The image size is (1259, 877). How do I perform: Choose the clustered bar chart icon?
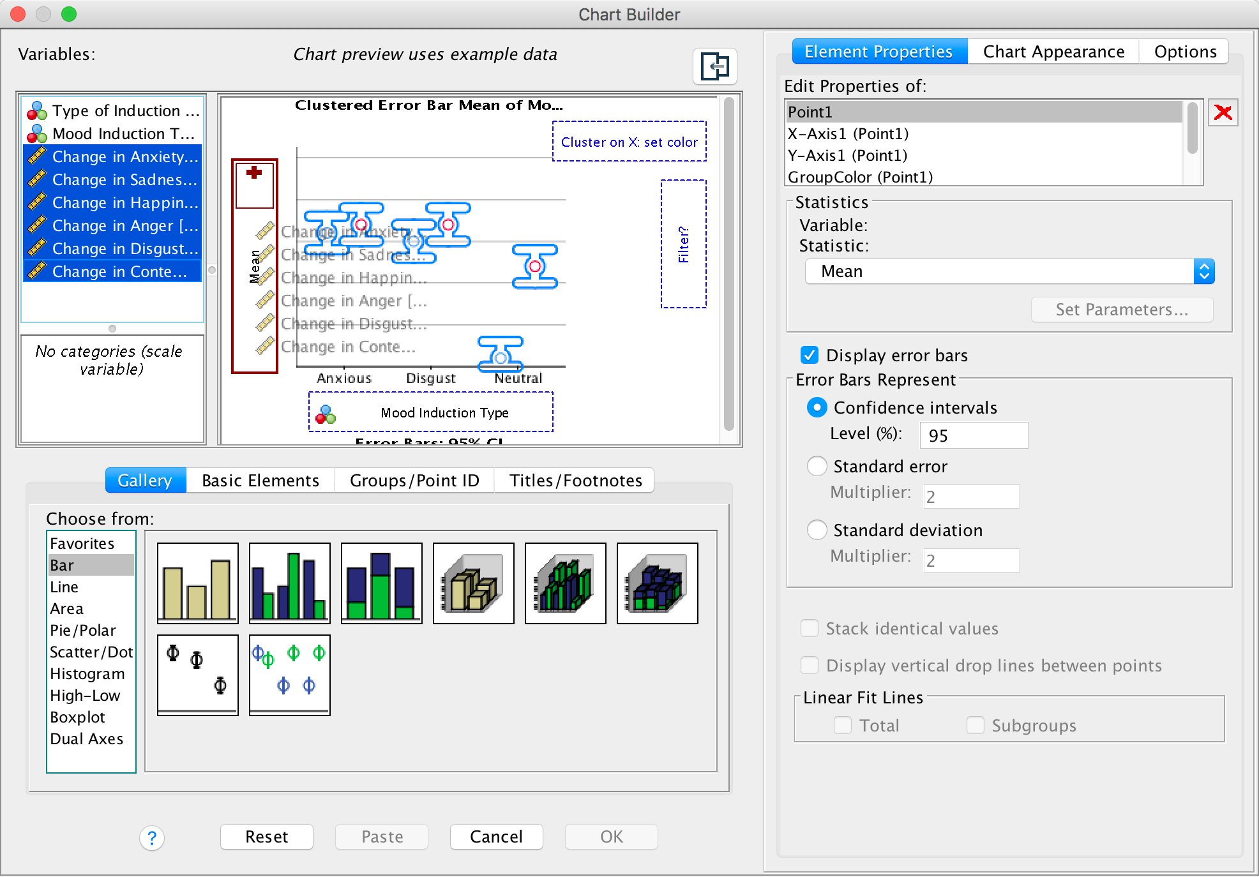click(289, 583)
